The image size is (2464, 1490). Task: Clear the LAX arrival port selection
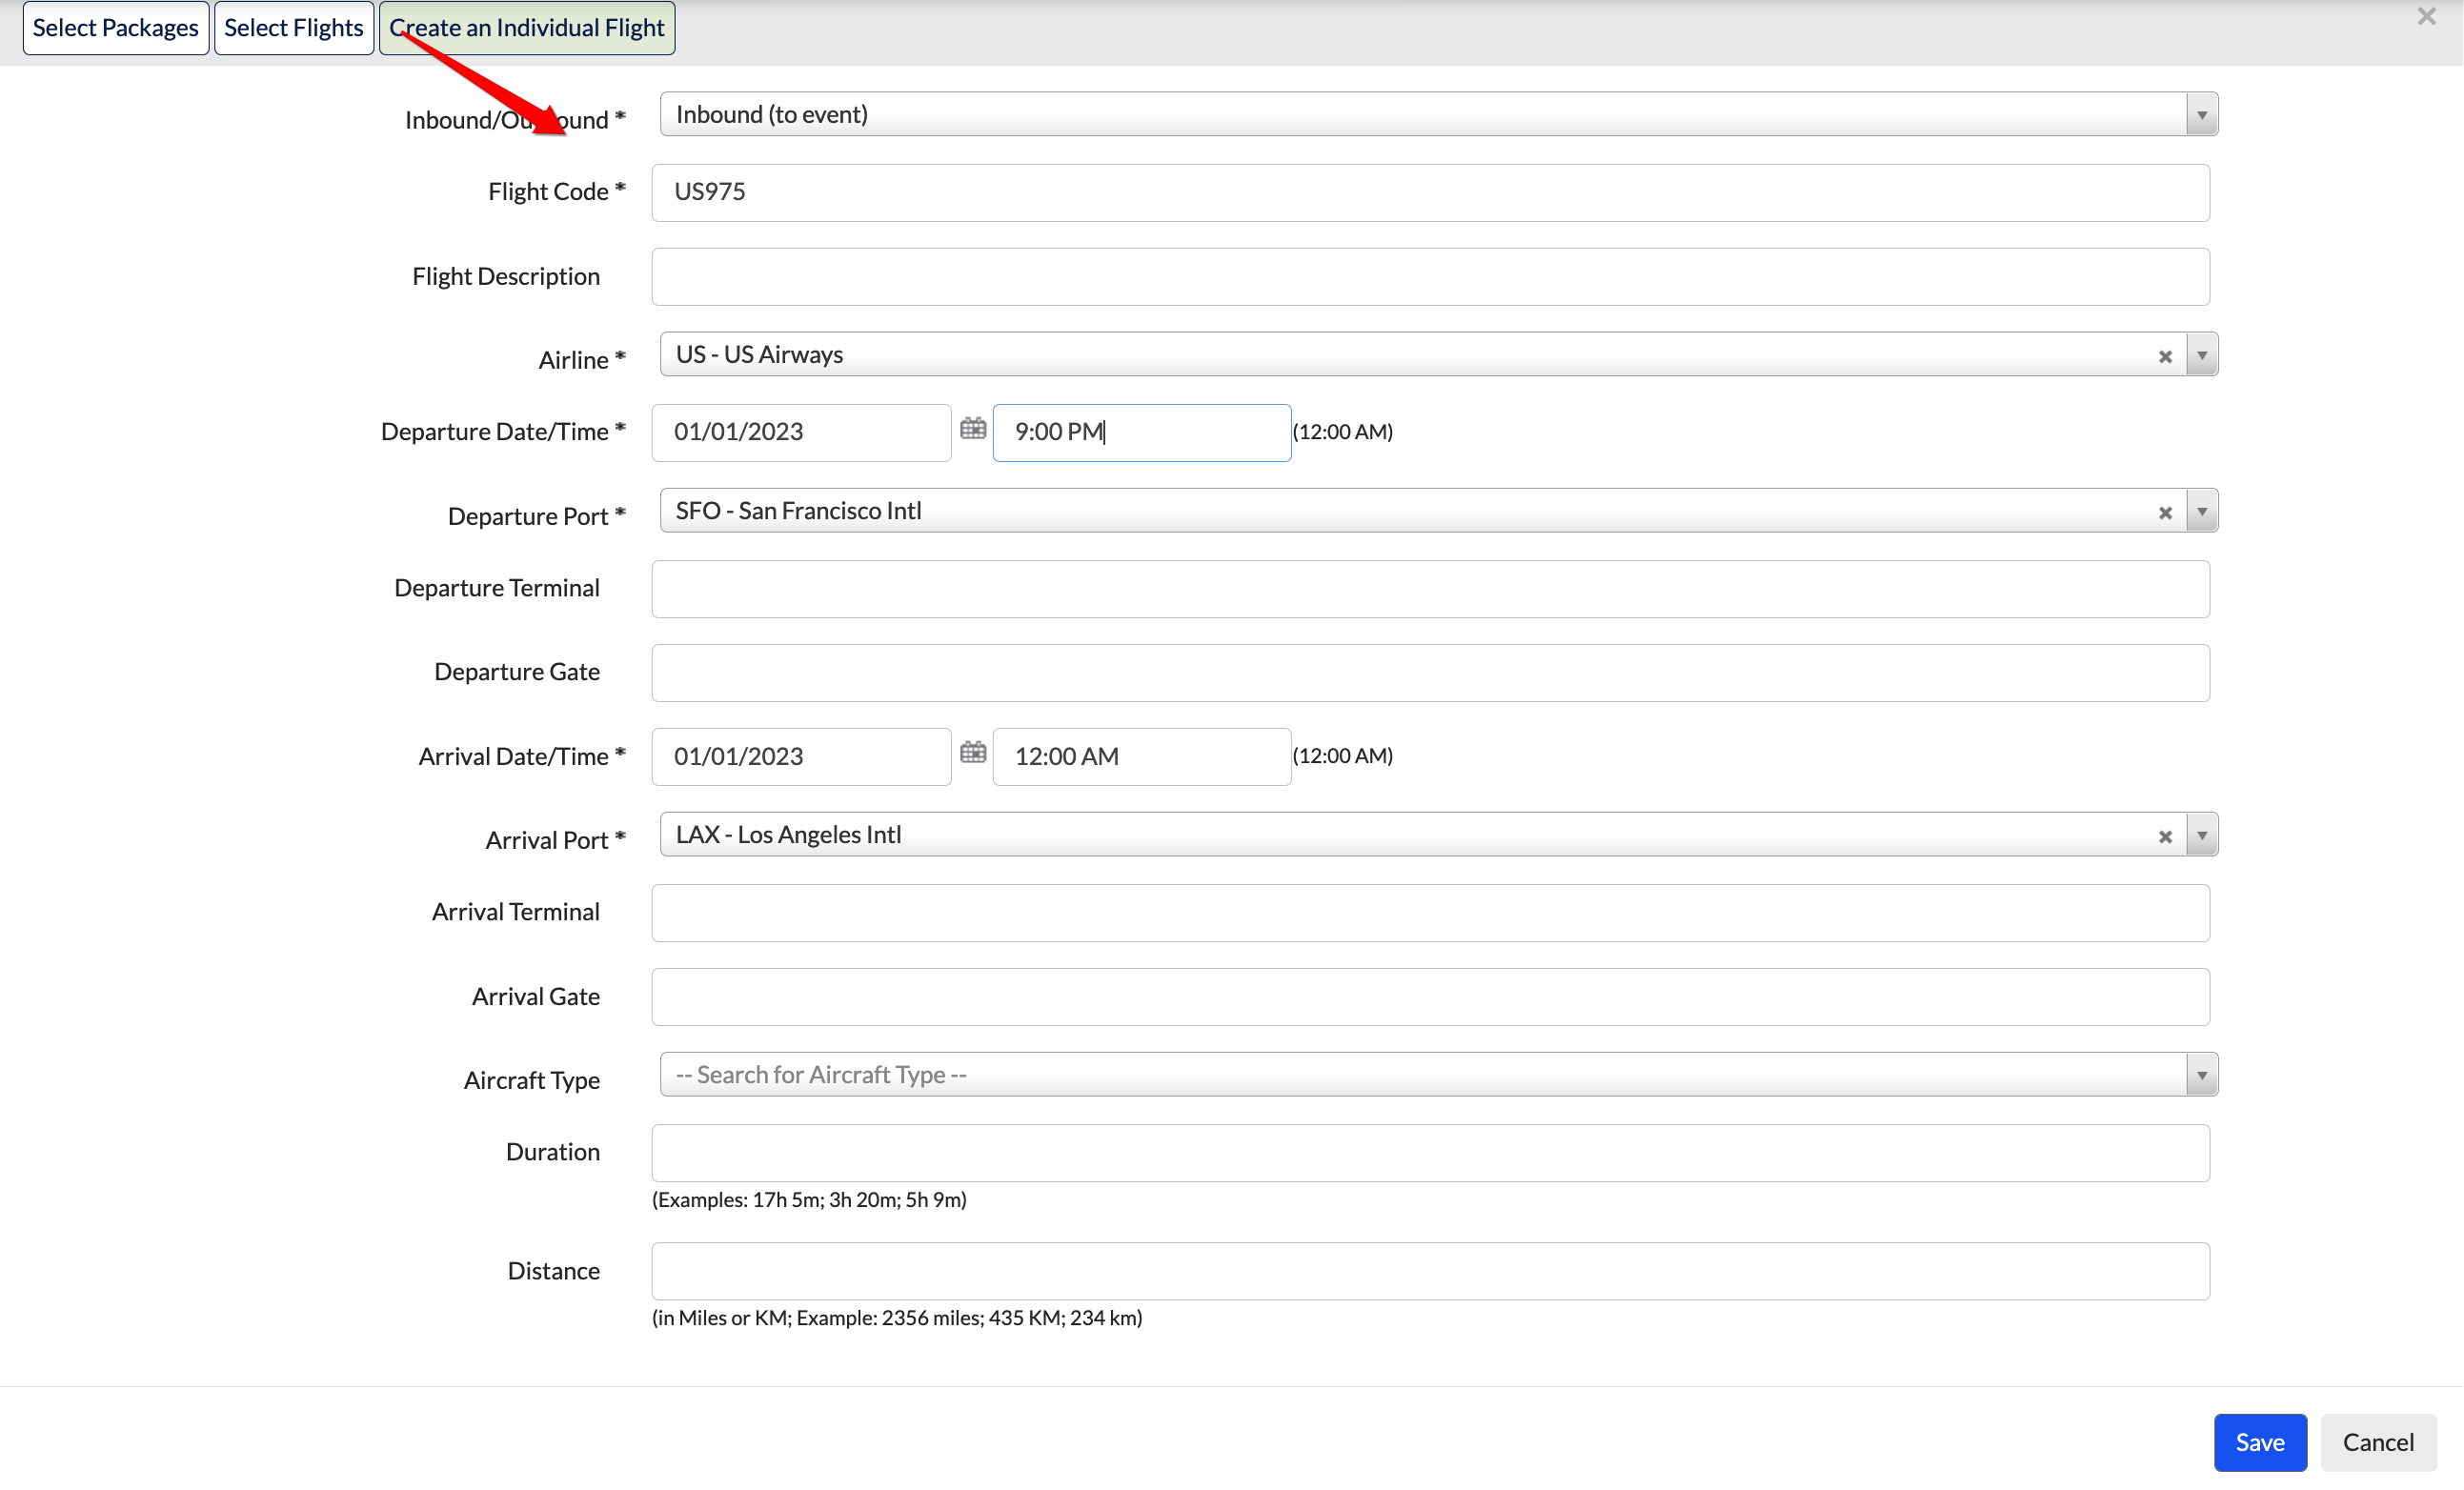(x=2165, y=837)
